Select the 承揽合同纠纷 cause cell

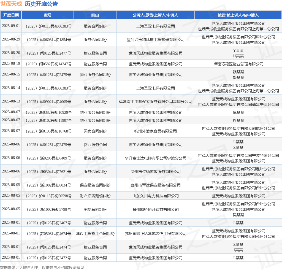pyautogui.click(x=95, y=210)
